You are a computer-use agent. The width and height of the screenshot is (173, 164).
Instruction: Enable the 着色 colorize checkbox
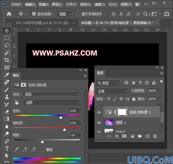click(43, 150)
